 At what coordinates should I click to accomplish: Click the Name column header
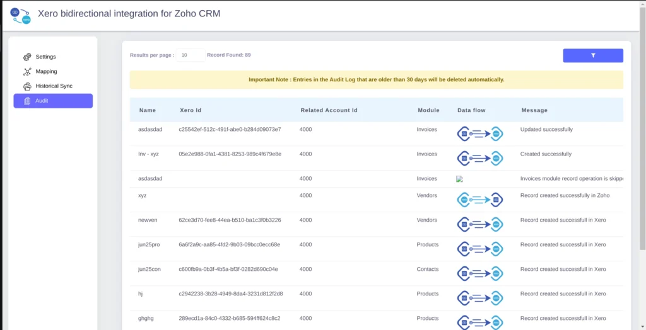click(148, 110)
